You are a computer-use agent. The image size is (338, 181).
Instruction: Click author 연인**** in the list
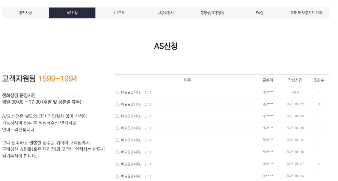click(267, 92)
